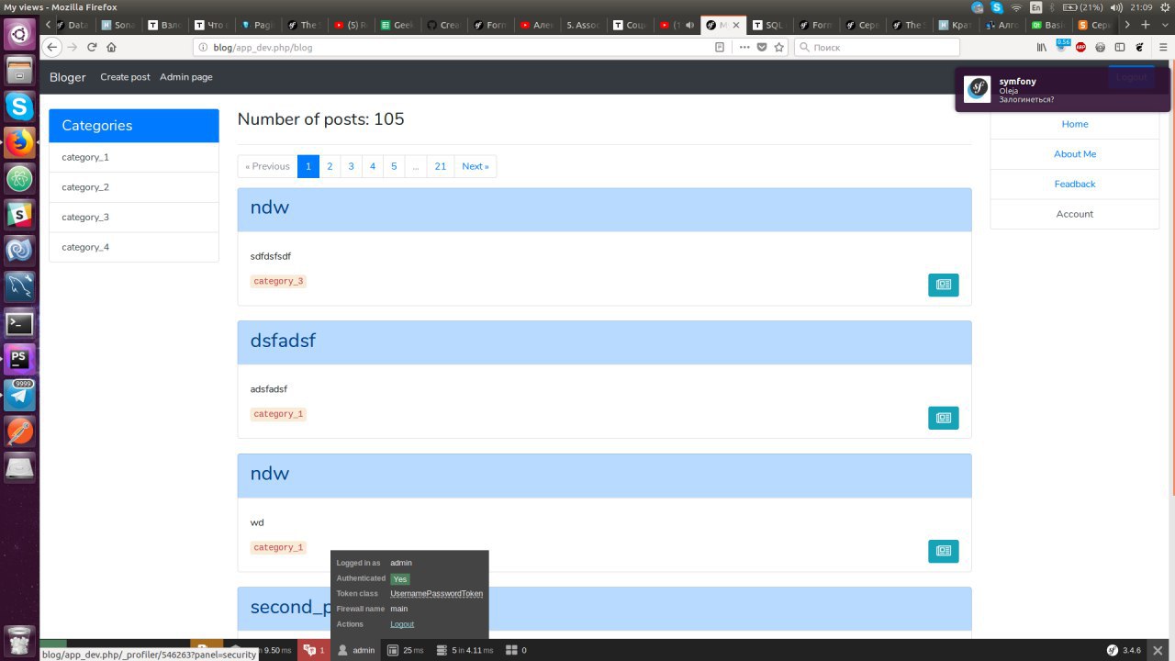This screenshot has width=1175, height=661.
Task: Click the Firefox back arrow
Action: [x=52, y=47]
